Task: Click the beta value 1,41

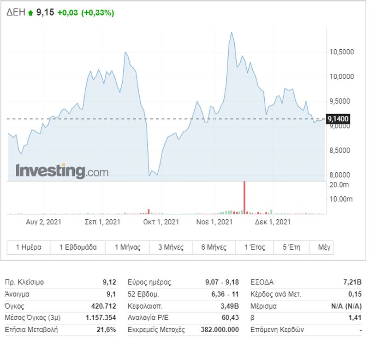Action: click(355, 318)
